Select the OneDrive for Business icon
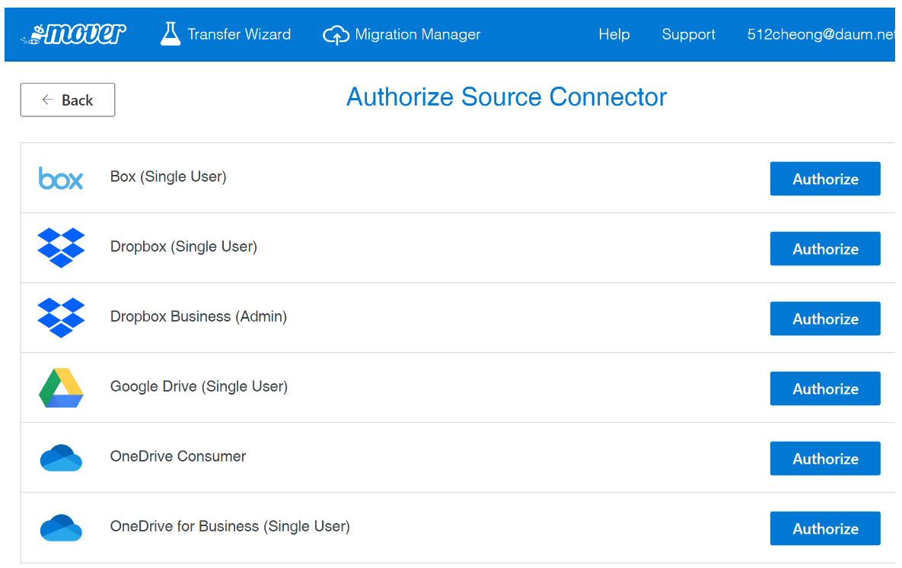This screenshot has height=568, width=902. pos(60,528)
